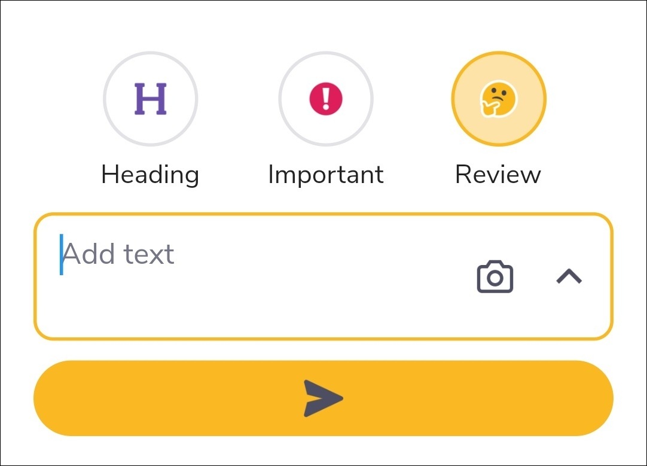Open the camera to attach a photo
Image resolution: width=647 pixels, height=466 pixels.
[495, 277]
